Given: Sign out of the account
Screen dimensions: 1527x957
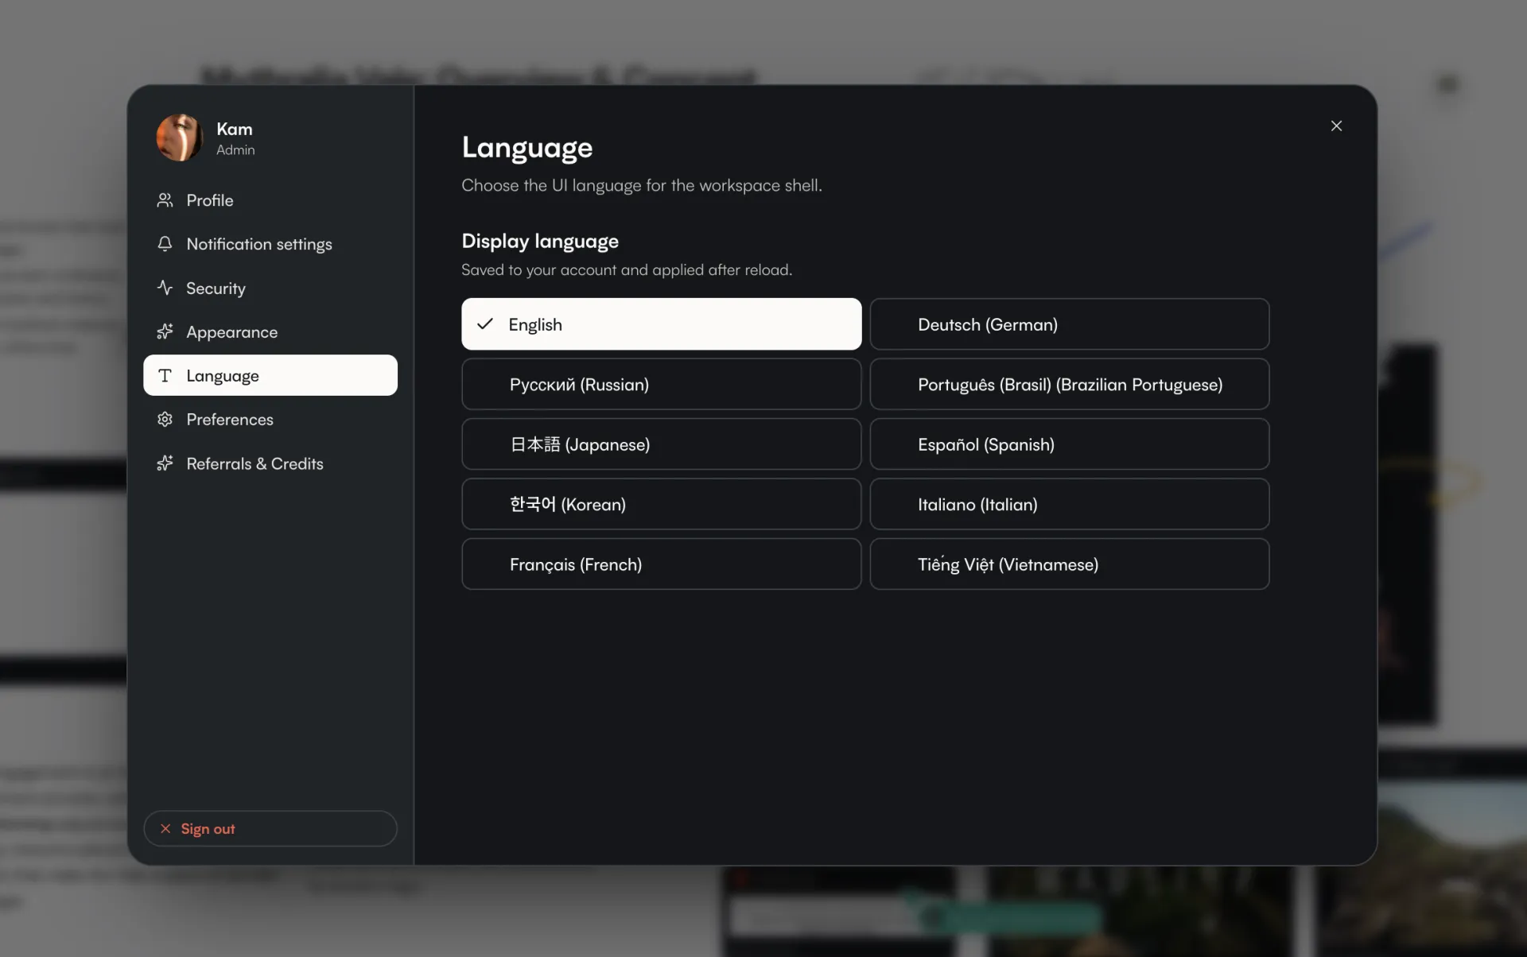Looking at the screenshot, I should click(x=270, y=828).
